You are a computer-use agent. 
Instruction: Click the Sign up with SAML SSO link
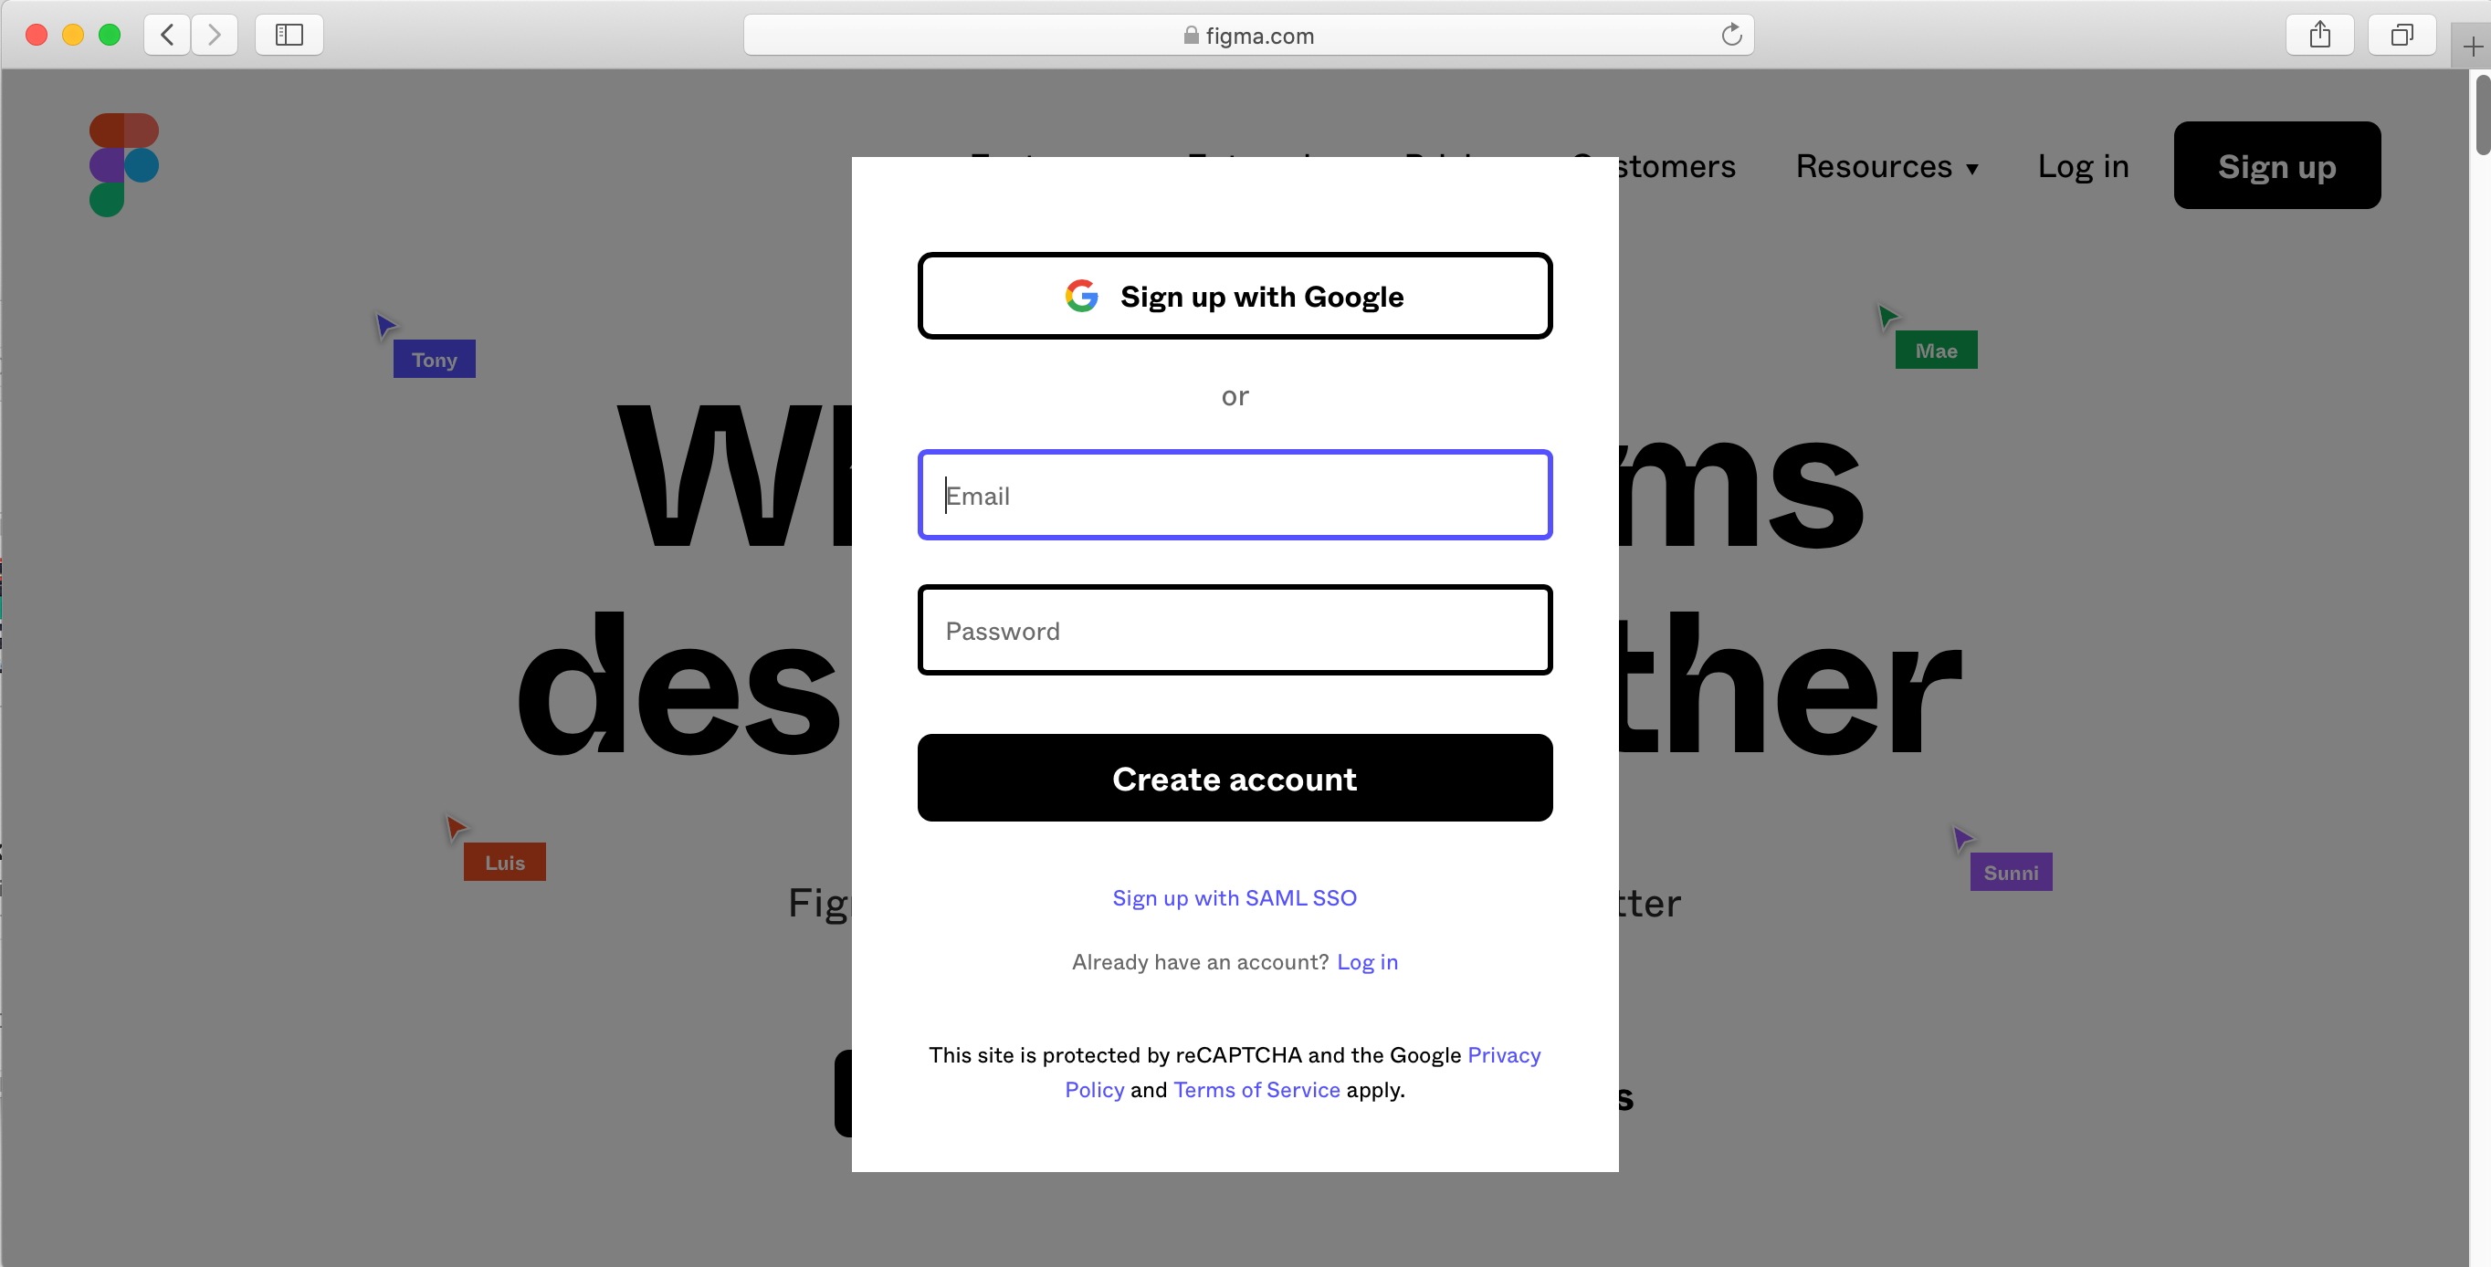pos(1235,897)
